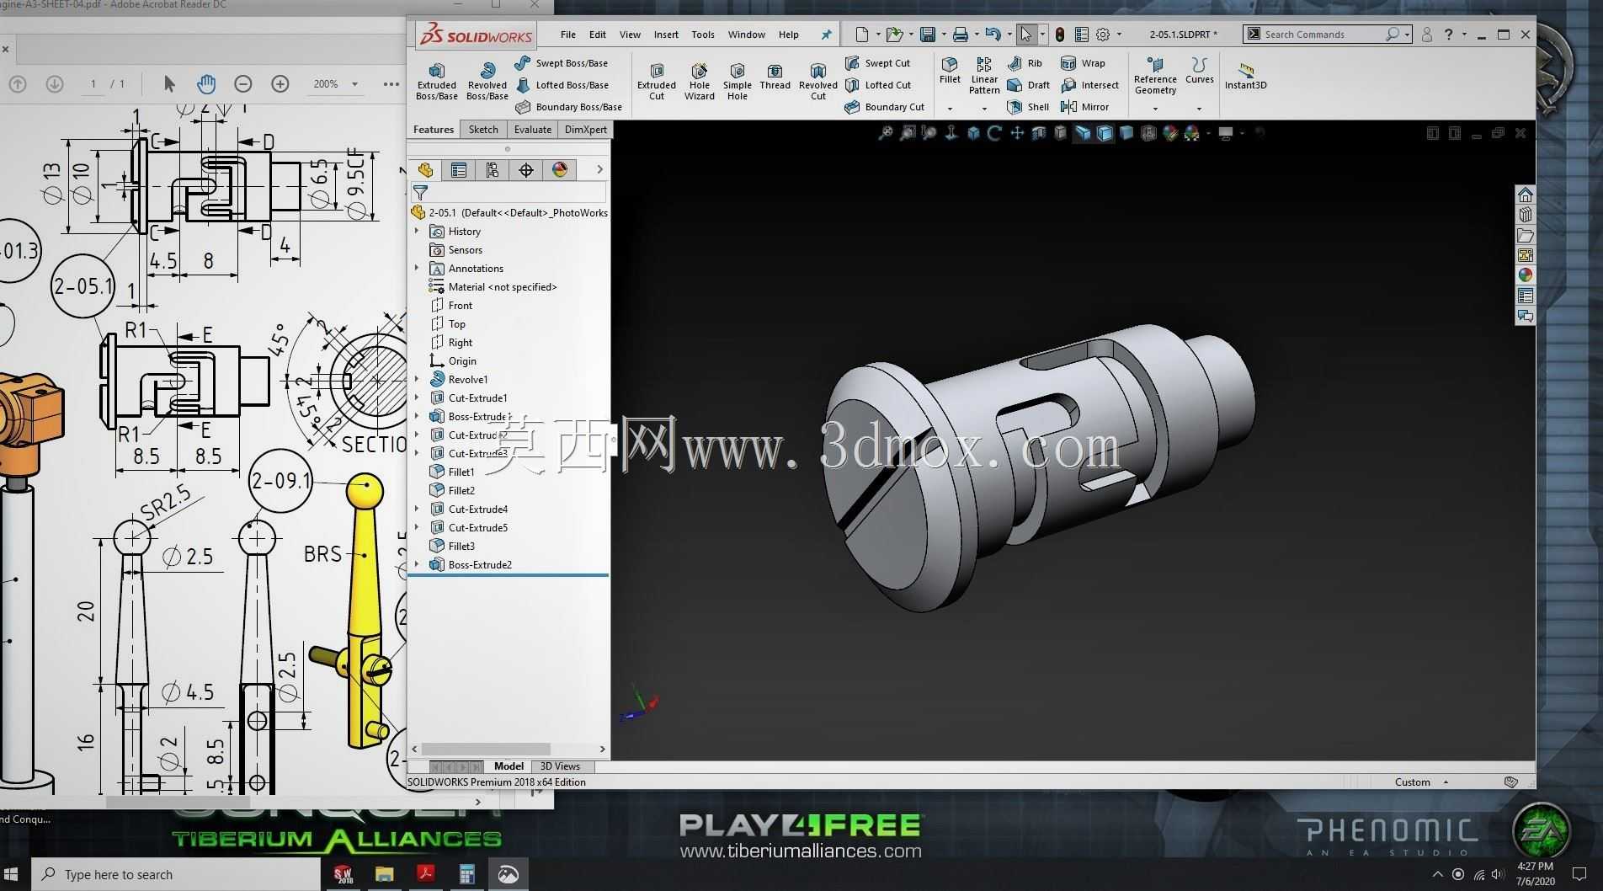
Task: Open ConfigurationManager tab in side panel
Action: [x=493, y=170]
